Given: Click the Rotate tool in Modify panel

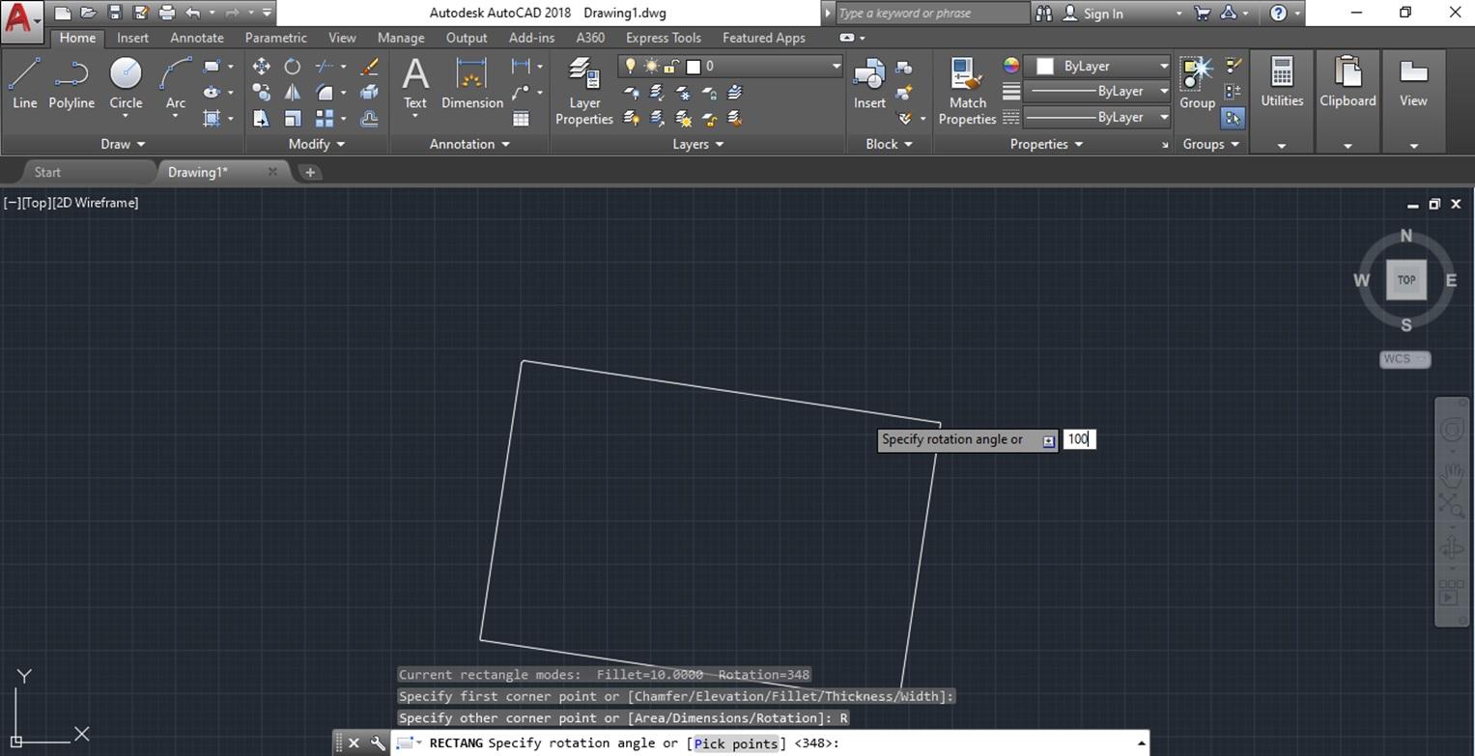Looking at the screenshot, I should (292, 67).
